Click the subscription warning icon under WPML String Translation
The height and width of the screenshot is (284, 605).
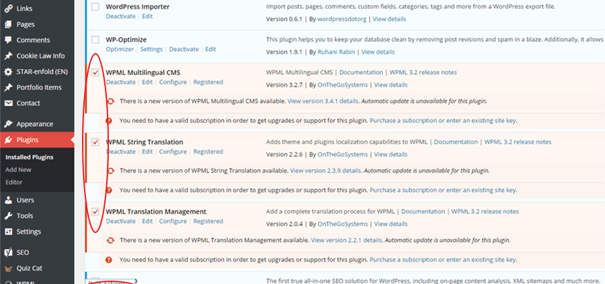click(109, 191)
